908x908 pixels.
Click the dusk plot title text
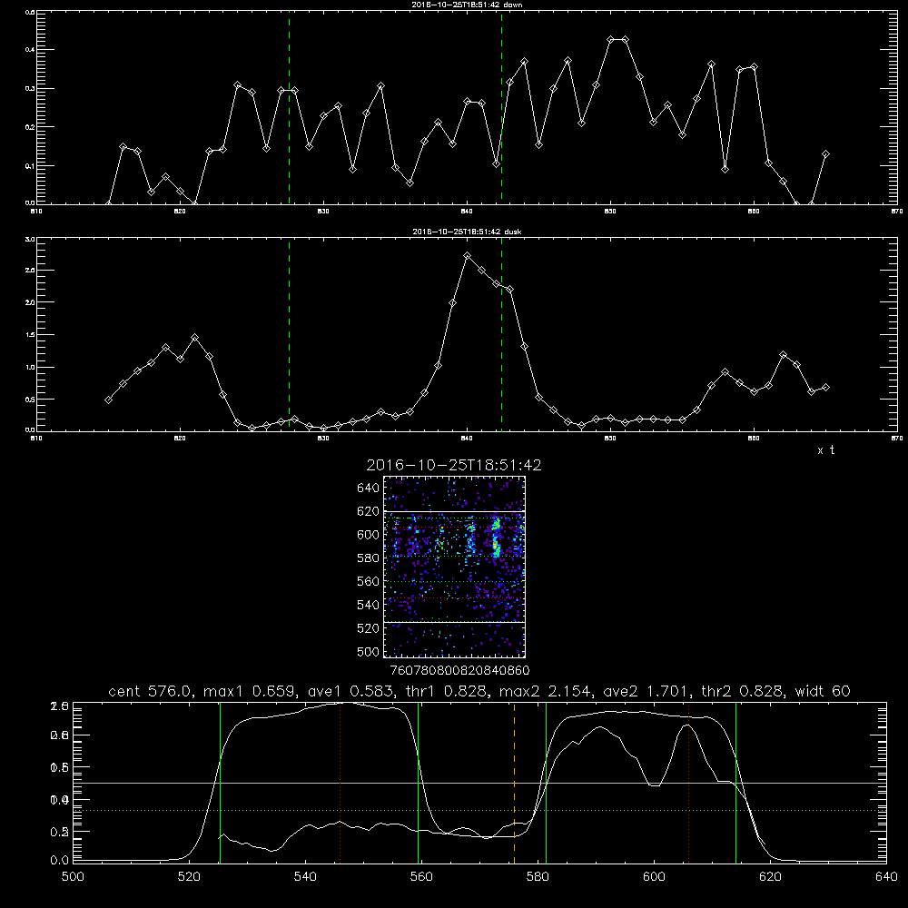coord(467,232)
